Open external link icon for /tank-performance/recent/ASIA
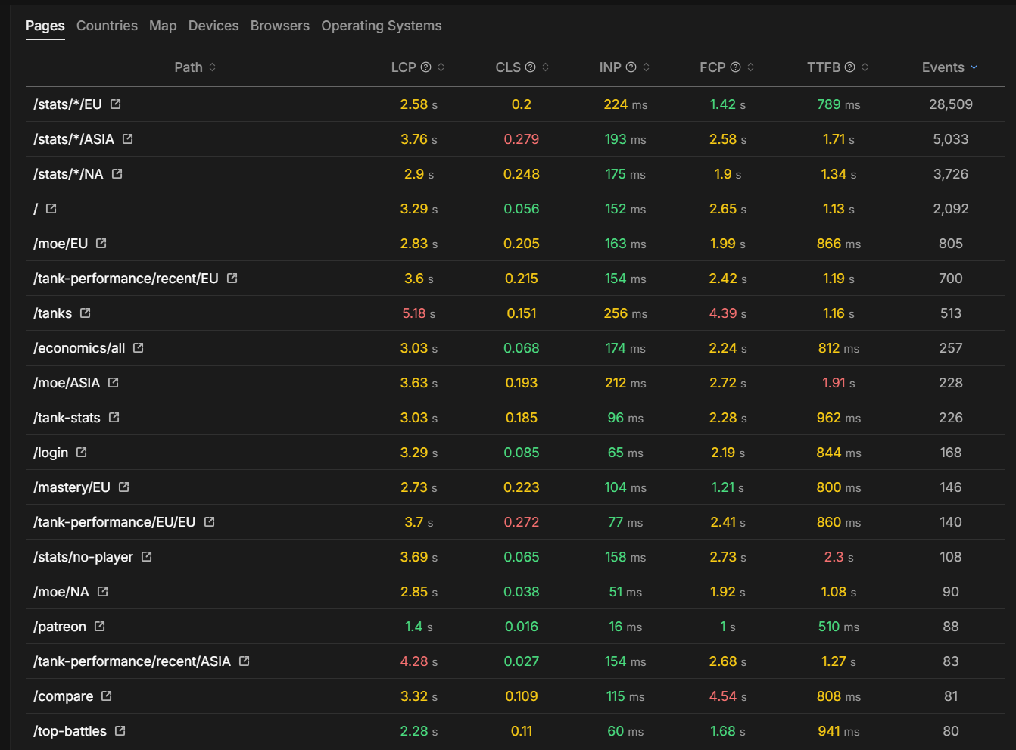The image size is (1016, 750). 245,661
